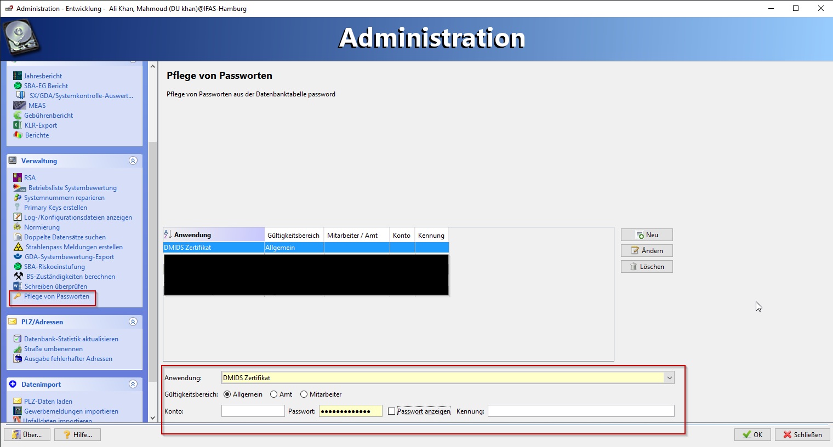Click the BS-Zuständigkeiten berechnen hammer icon
Screen dimensions: 833x447
[x=19, y=277]
